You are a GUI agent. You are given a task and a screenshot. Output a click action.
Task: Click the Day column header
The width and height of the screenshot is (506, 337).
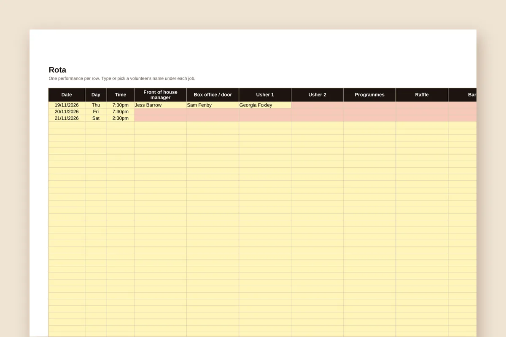(x=96, y=95)
